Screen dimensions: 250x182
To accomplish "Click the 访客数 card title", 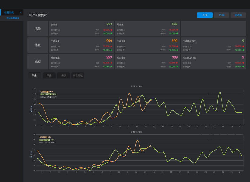I will 120,25.
